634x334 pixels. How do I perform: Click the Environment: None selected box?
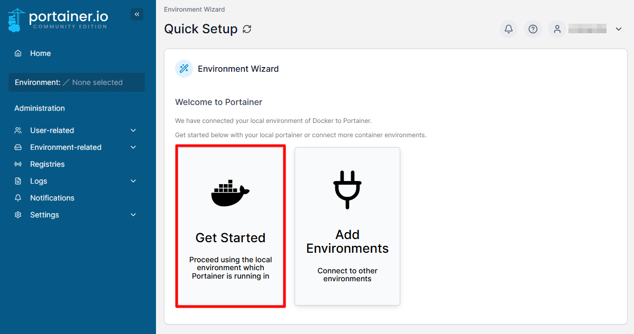pos(77,82)
